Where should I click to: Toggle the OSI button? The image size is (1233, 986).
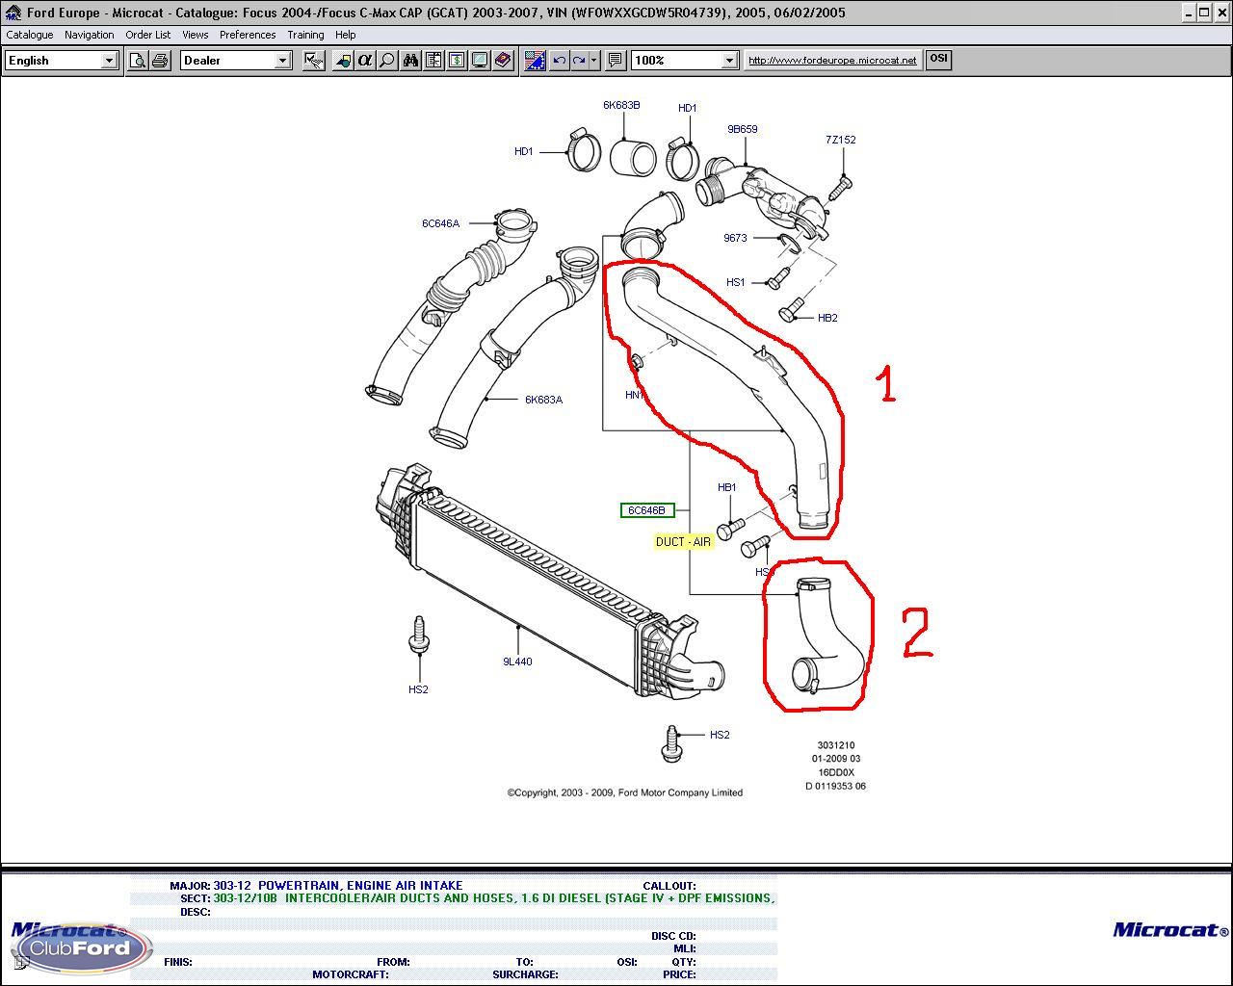pyautogui.click(x=938, y=59)
